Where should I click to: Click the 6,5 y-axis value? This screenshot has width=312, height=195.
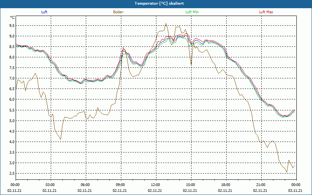pyautogui.click(x=12, y=89)
